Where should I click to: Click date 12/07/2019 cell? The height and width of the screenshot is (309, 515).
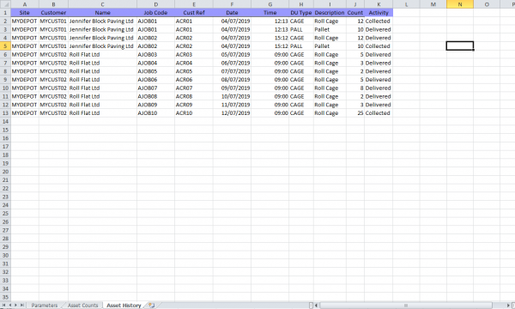point(232,113)
